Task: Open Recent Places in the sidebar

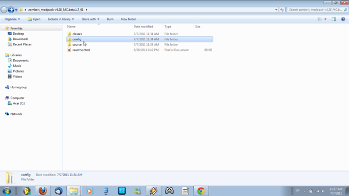Action: coord(22,44)
